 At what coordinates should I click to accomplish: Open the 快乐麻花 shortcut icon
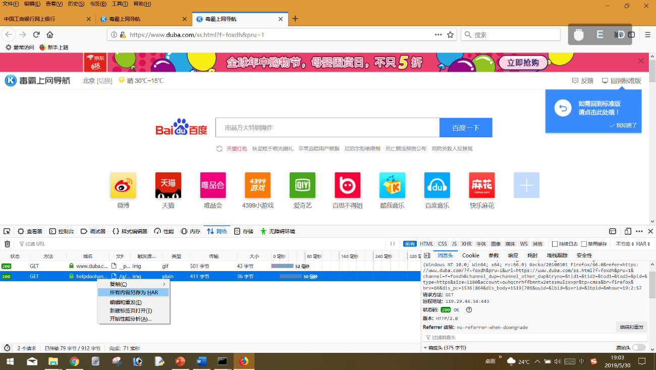point(482,185)
